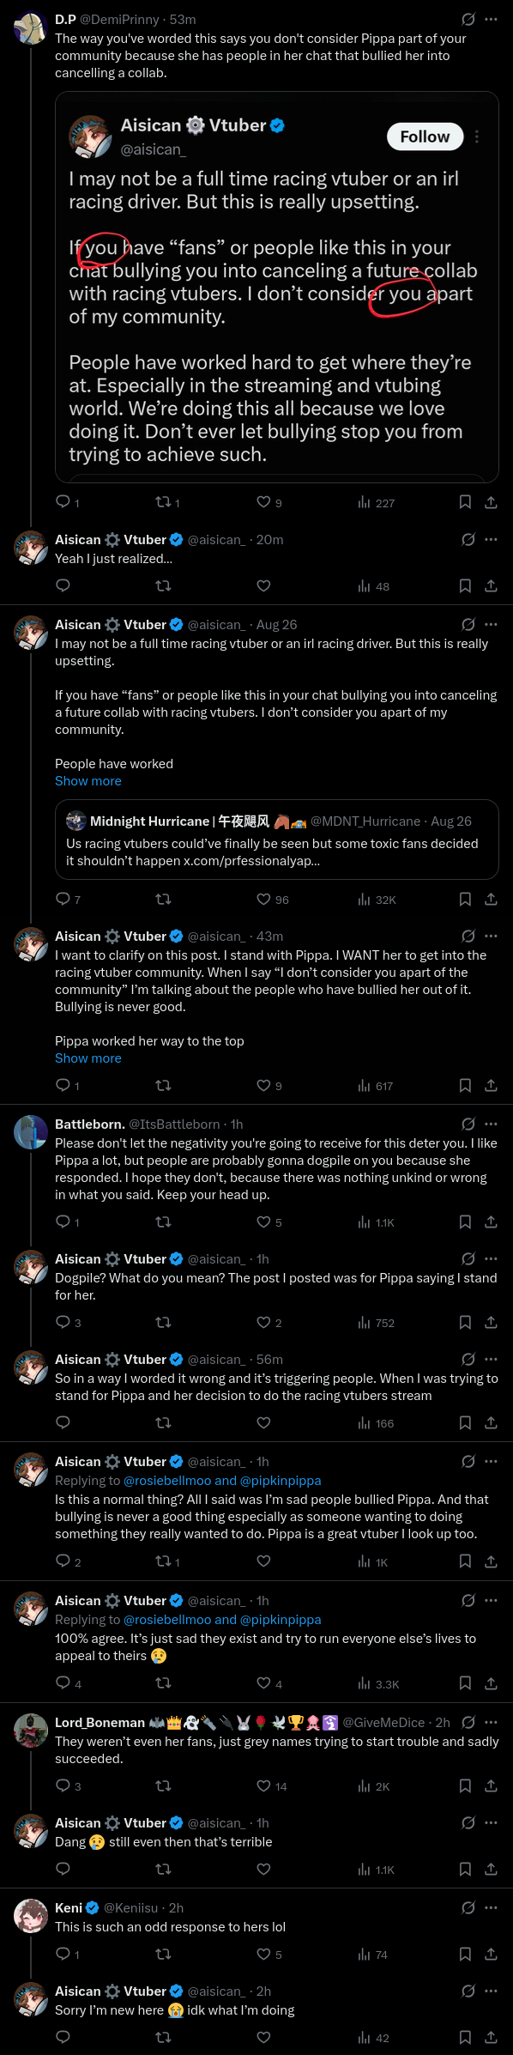Open Midnight Hurricane's quoted post
513x2055 pixels.
[x=276, y=840]
